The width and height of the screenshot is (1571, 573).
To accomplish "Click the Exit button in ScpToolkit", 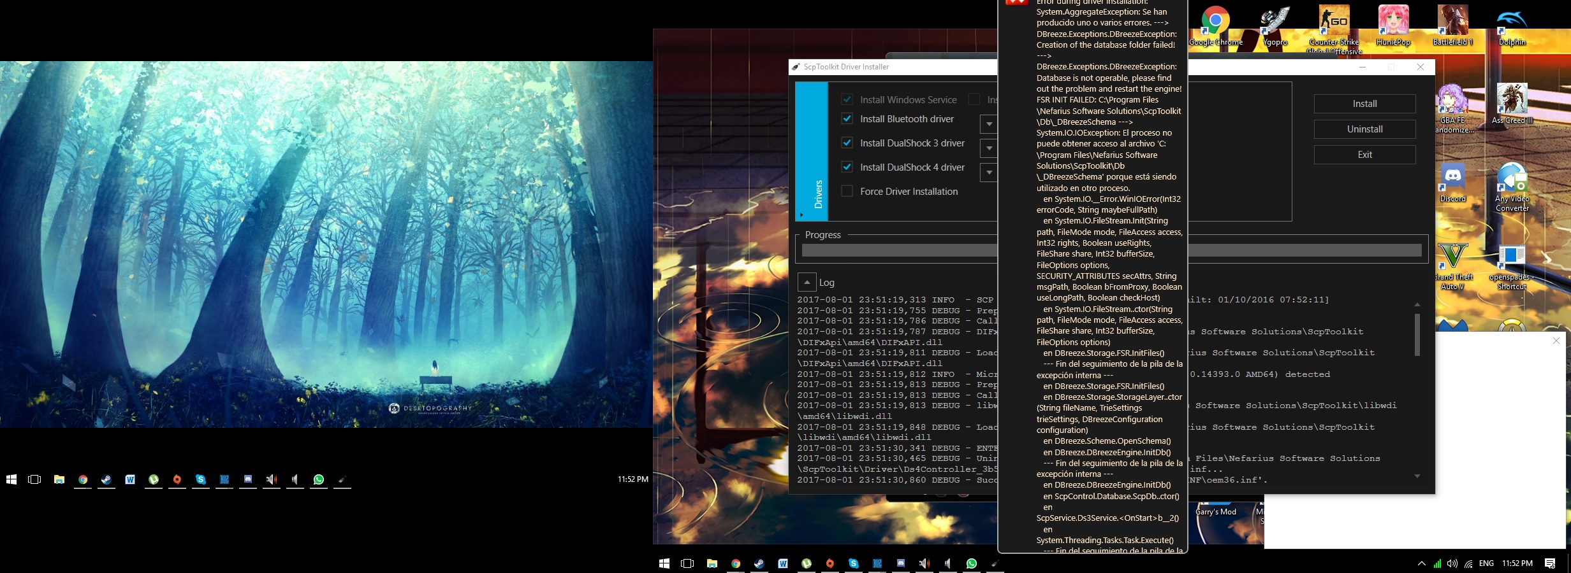I will point(1364,155).
